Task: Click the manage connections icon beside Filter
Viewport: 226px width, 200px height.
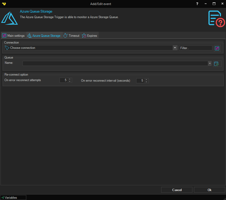Action: [217, 48]
